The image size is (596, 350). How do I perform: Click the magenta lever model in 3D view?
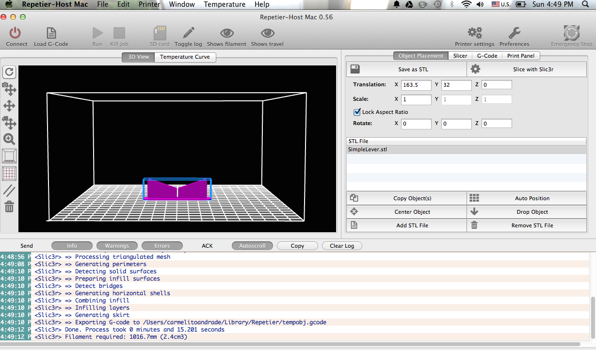coord(177,189)
